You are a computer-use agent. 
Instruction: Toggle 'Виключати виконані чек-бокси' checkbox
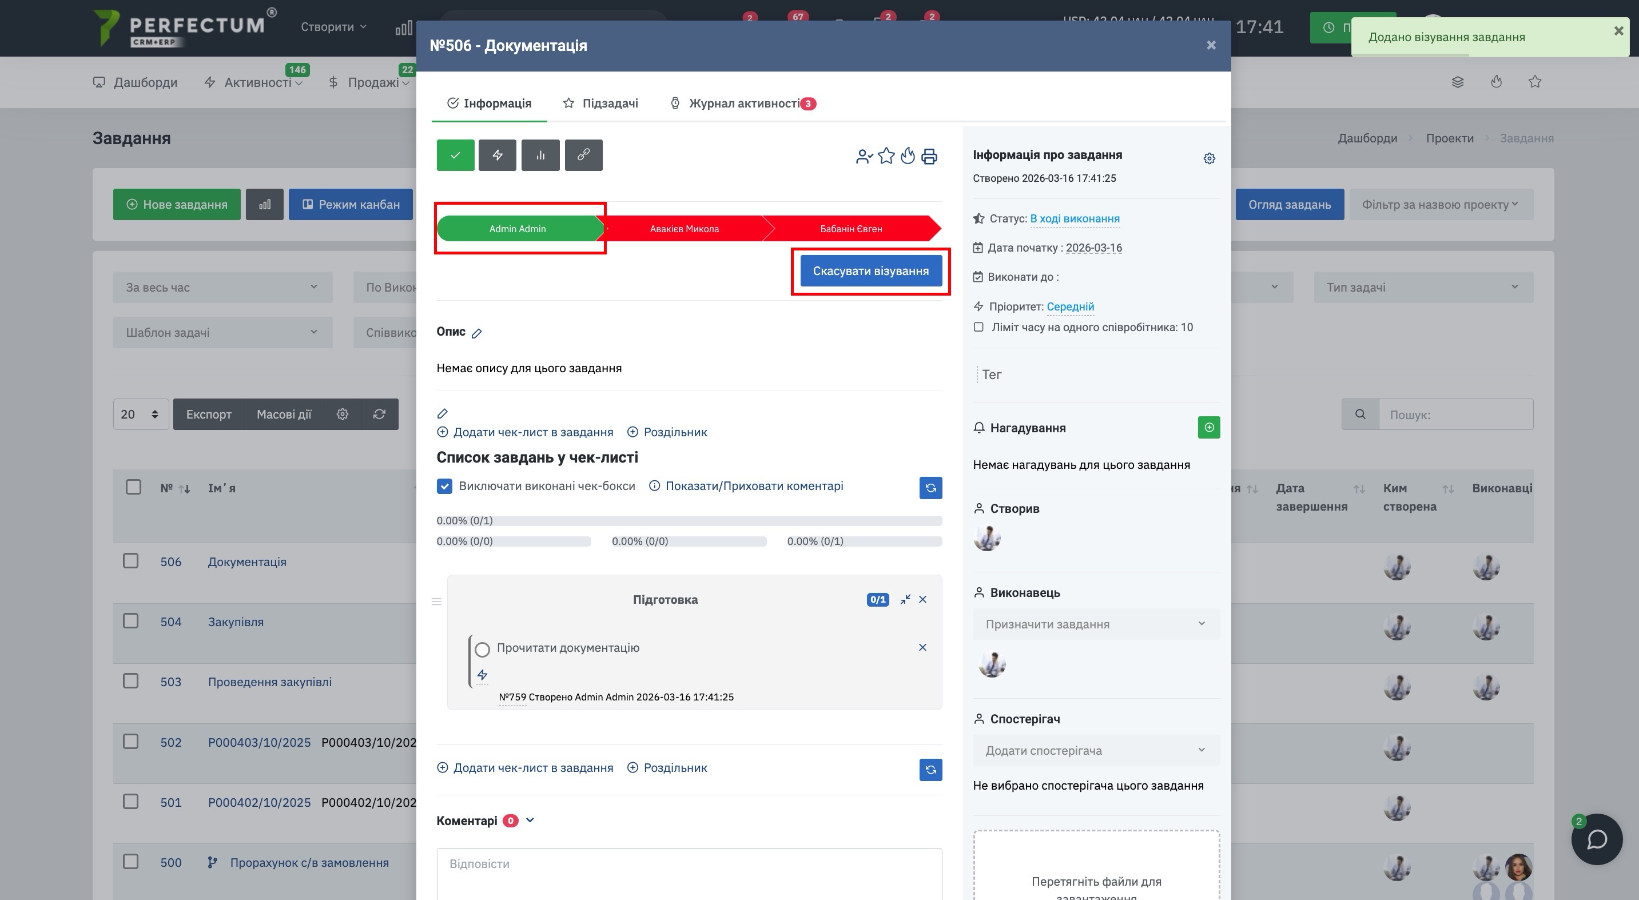pyautogui.click(x=445, y=487)
